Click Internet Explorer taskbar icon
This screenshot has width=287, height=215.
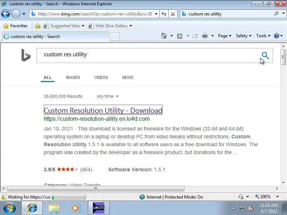(32, 208)
